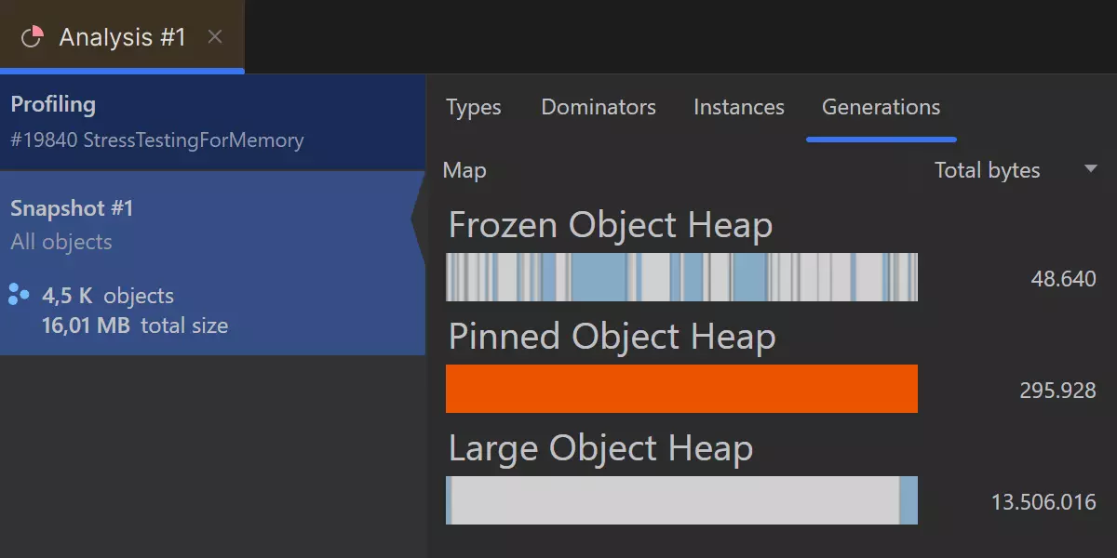Click the Map column header
Viewport: 1117px width, 558px height.
point(464,170)
